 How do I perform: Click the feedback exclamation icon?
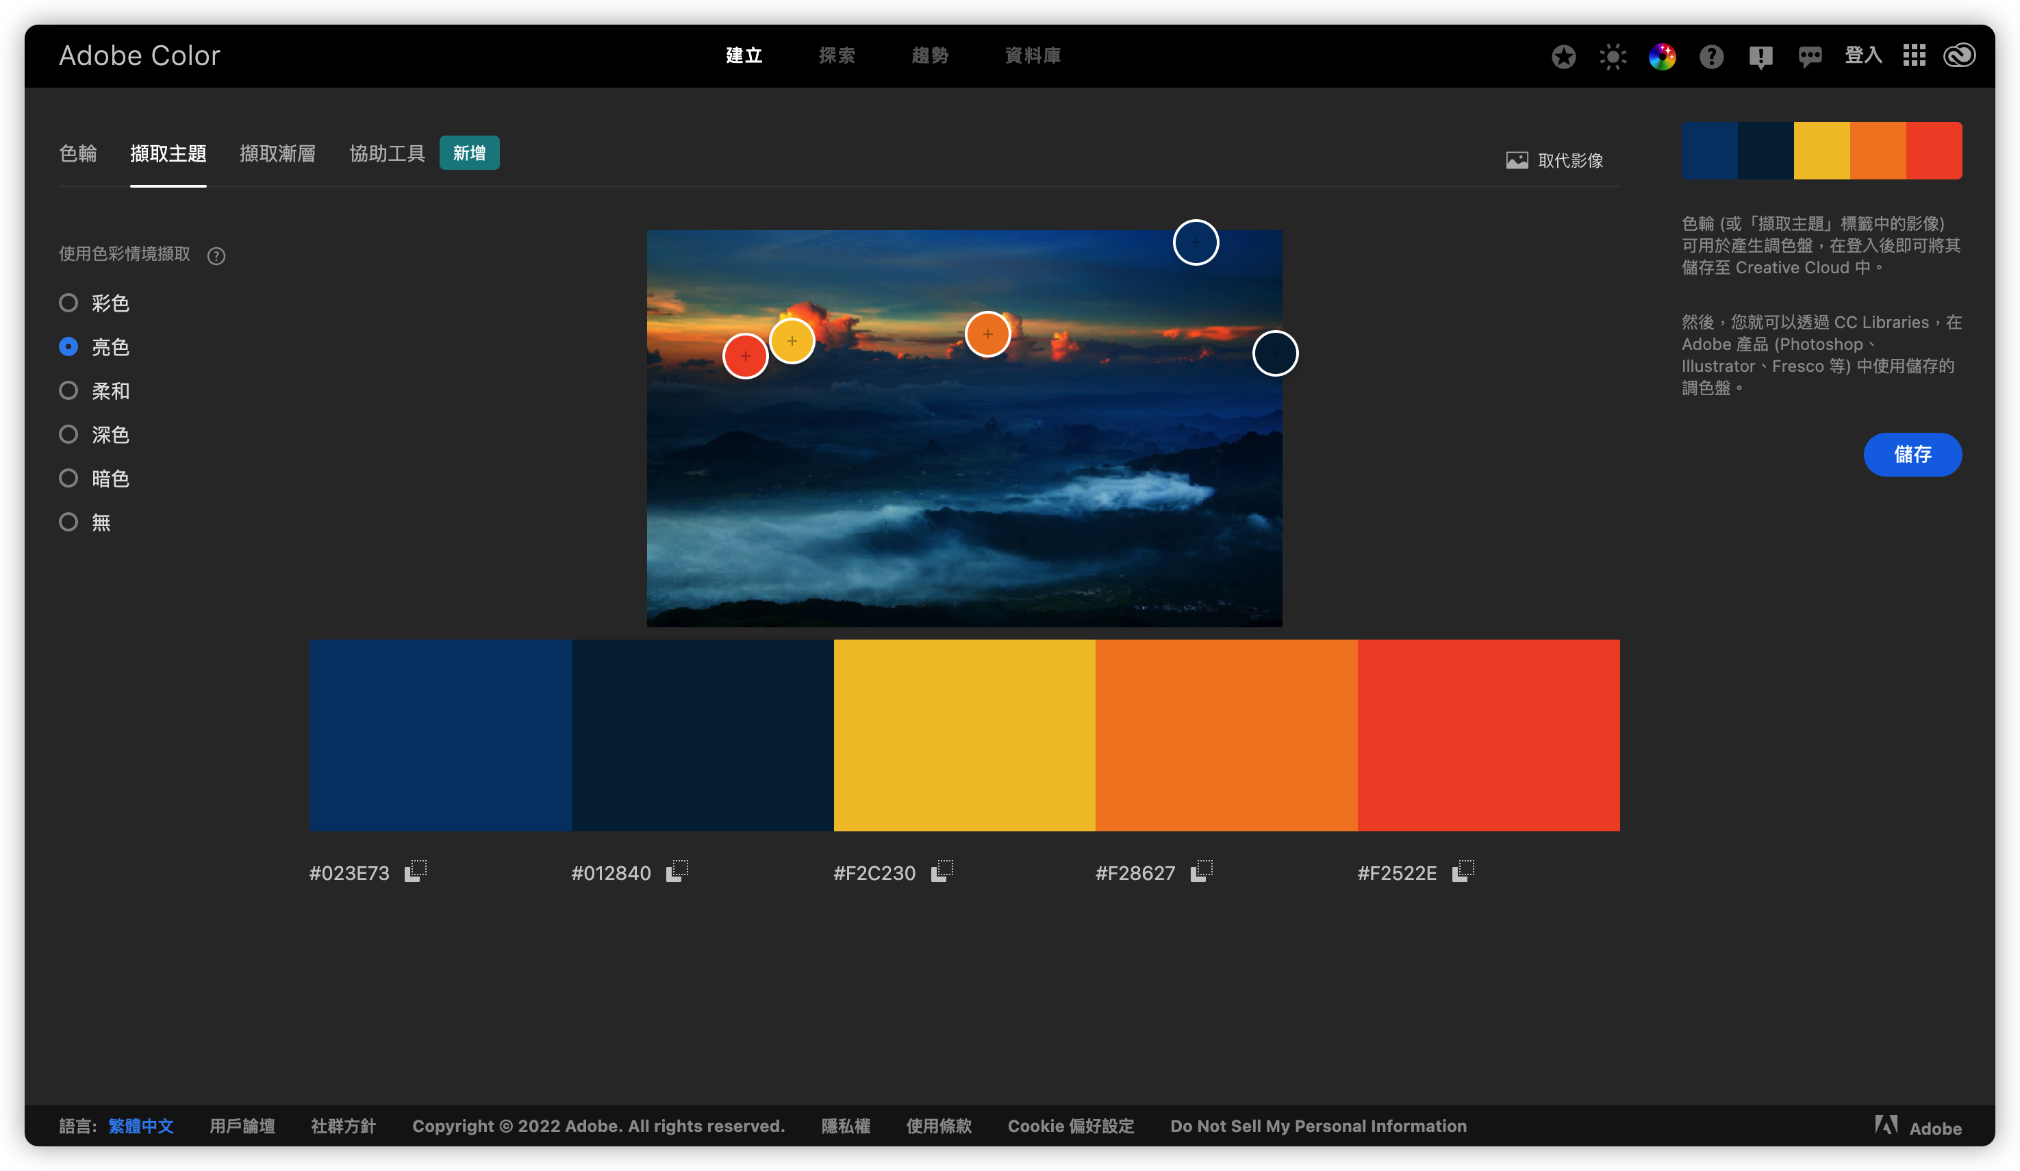[1761, 57]
